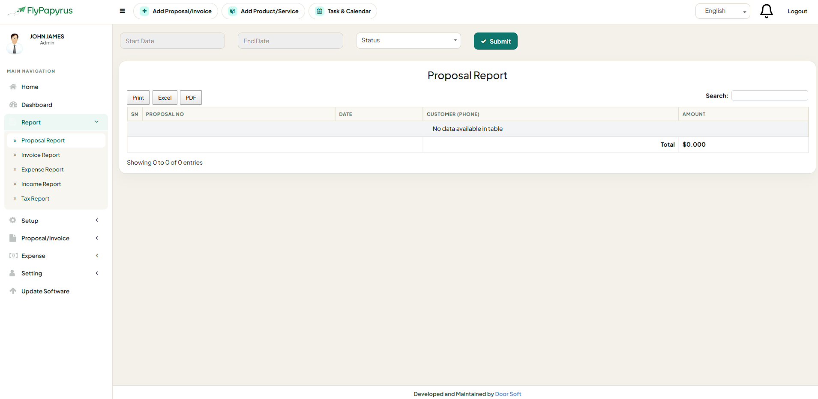The width and height of the screenshot is (818, 399).
Task: Click the Proposal/Invoice document icon
Action: pyautogui.click(x=13, y=238)
